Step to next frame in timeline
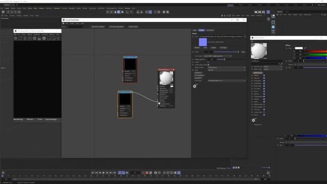 coord(107,173)
